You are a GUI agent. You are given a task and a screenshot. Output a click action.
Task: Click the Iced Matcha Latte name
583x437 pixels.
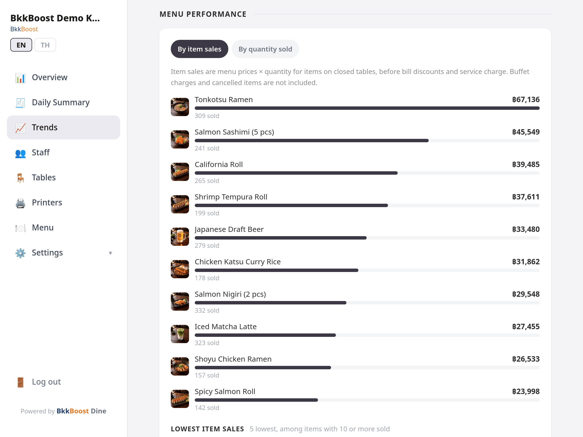226,327
